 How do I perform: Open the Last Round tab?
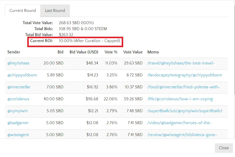pyautogui.click(x=55, y=11)
